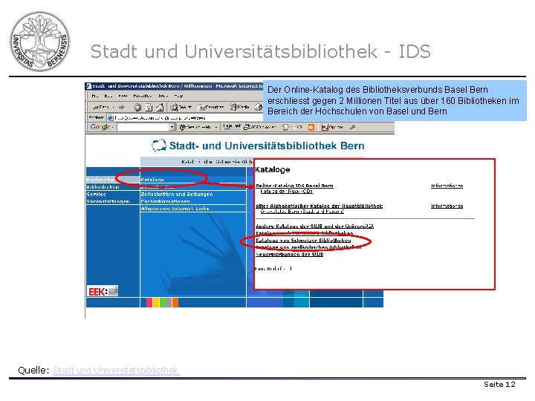
Task: Click the orange Blogger icon
Action: [311, 127]
